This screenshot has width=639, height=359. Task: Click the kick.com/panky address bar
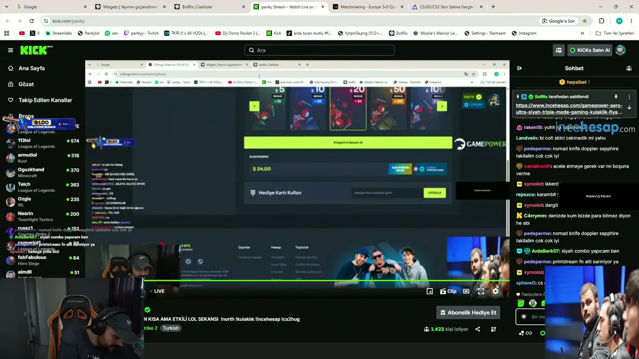[290, 21]
